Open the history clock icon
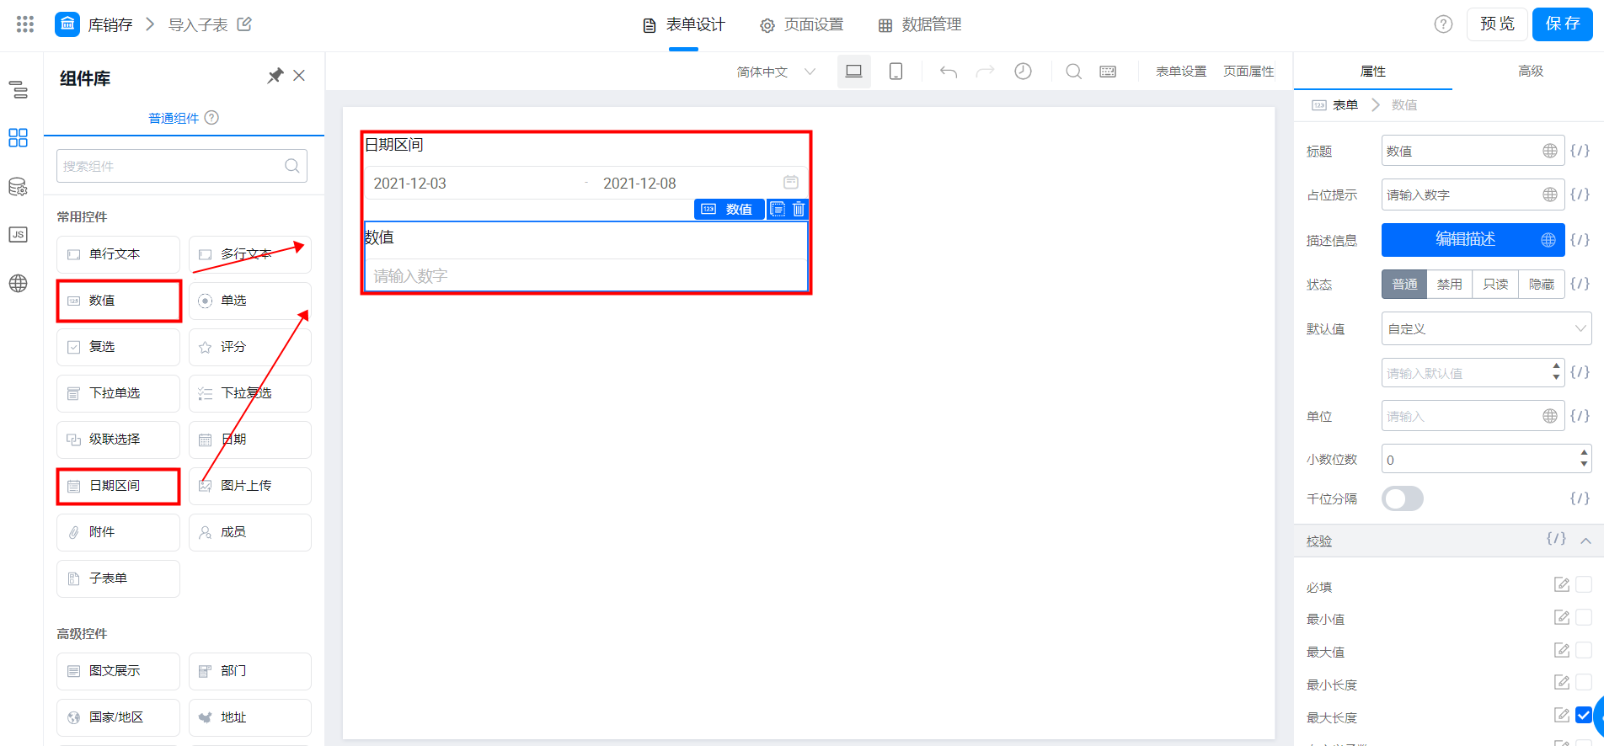Screen dimensions: 1604x746 [1023, 72]
